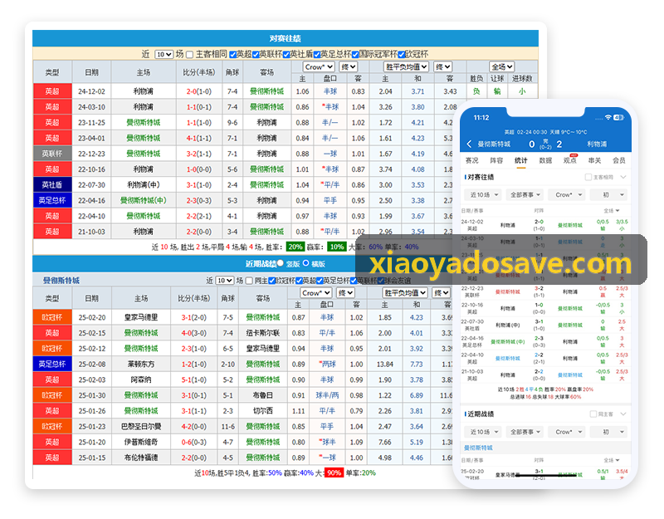Viewport: 664px width, 519px height.
Task: Open Crow* company dropdown in head-to-head table
Action: [319, 67]
